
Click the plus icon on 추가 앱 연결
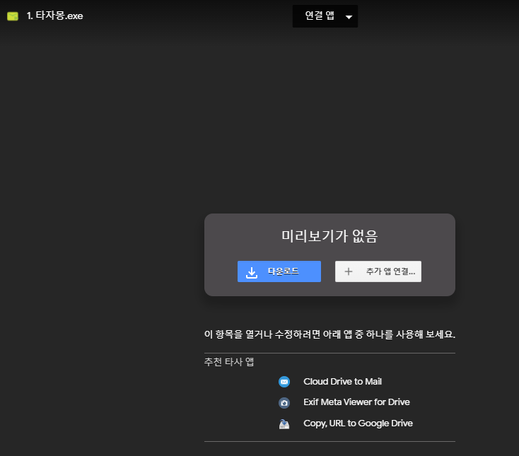[348, 271]
